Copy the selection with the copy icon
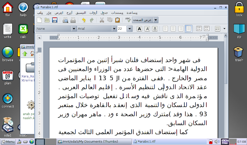 tap(110, 20)
